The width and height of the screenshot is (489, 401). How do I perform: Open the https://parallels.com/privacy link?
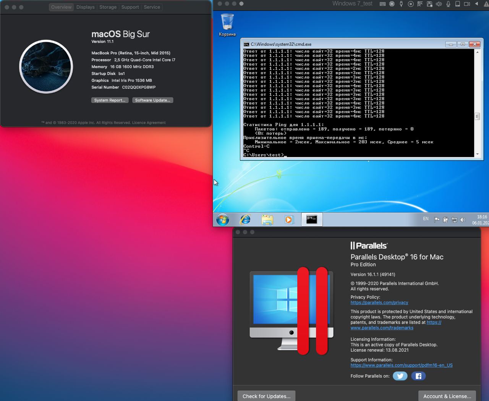pos(379,302)
